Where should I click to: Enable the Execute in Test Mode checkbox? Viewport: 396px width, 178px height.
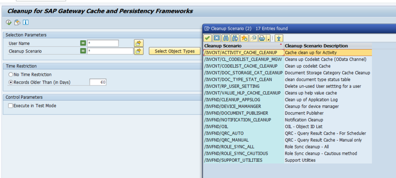click(10, 106)
